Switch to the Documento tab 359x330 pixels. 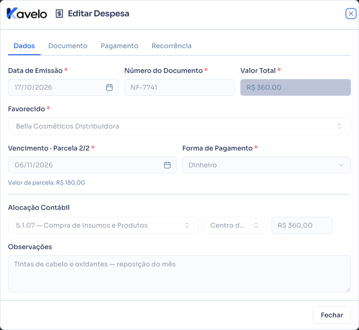pyautogui.click(x=68, y=46)
